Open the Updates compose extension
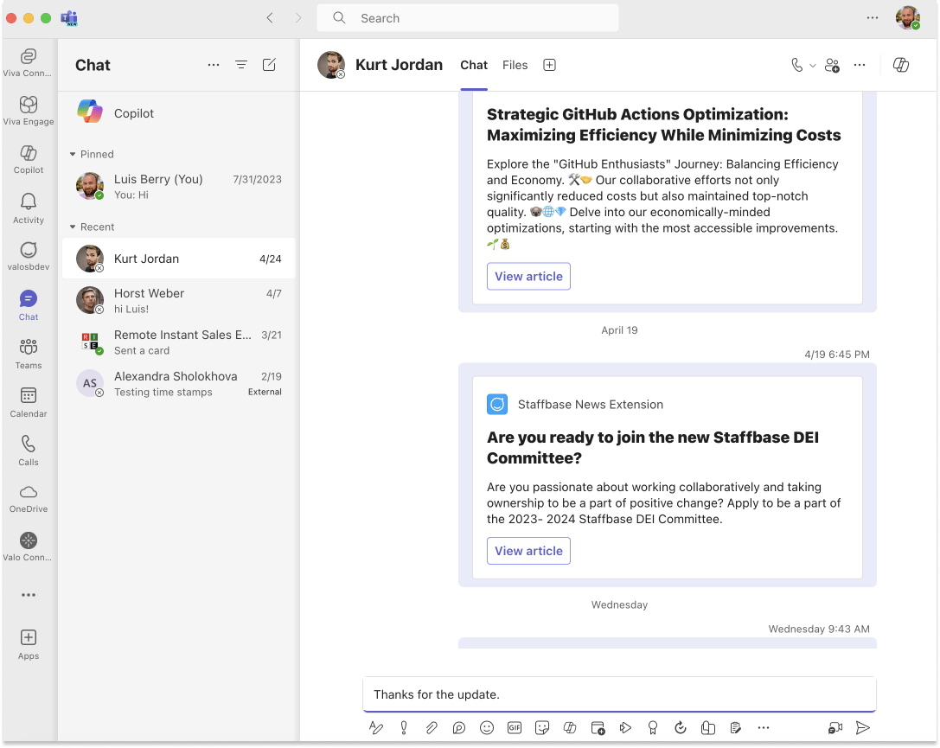 [681, 727]
